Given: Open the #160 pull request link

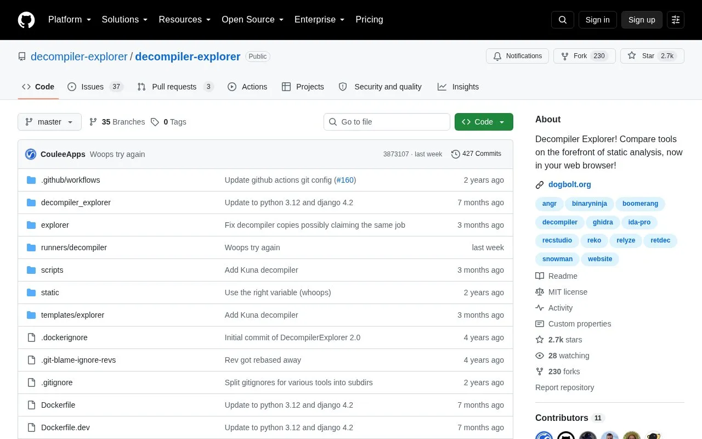Looking at the screenshot, I should pyautogui.click(x=345, y=180).
